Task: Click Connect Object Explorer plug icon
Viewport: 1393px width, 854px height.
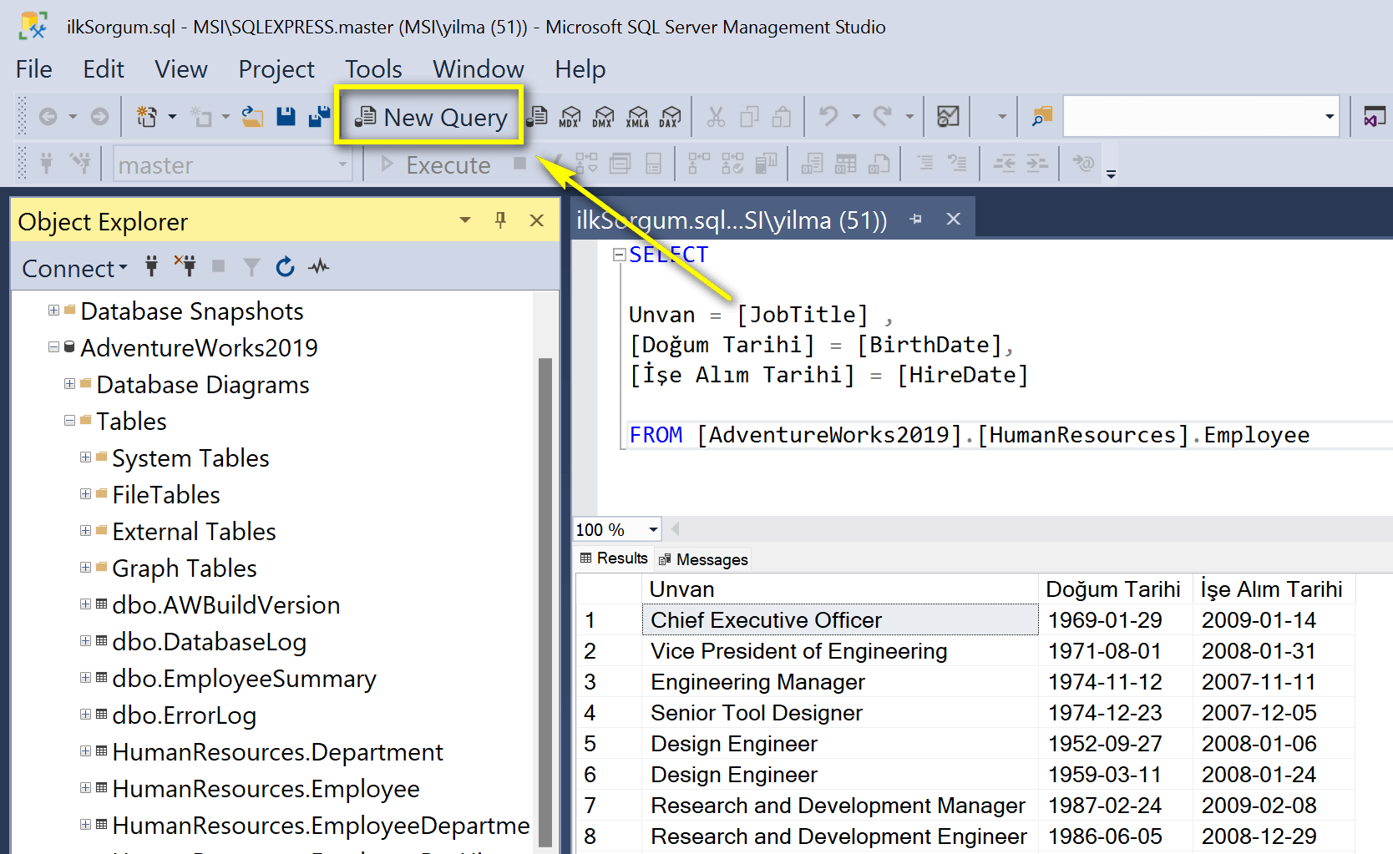Action: 151,266
